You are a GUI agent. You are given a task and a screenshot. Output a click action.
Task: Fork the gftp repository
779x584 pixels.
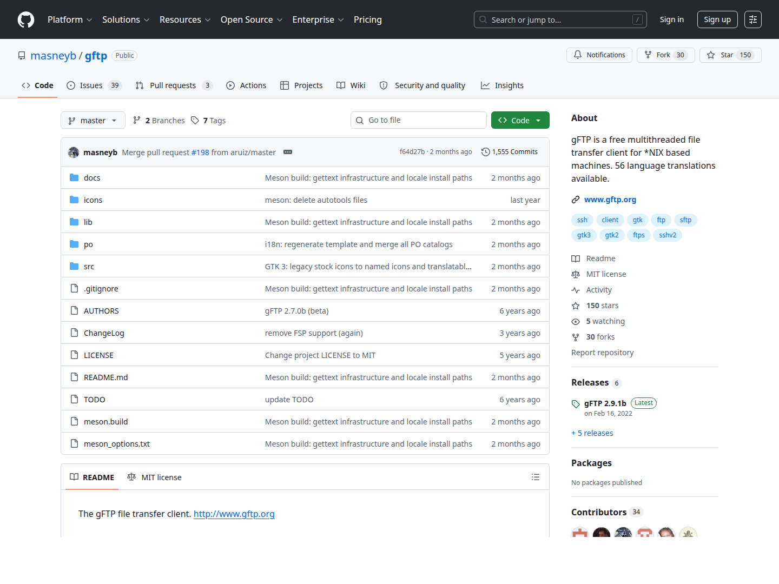pyautogui.click(x=666, y=55)
